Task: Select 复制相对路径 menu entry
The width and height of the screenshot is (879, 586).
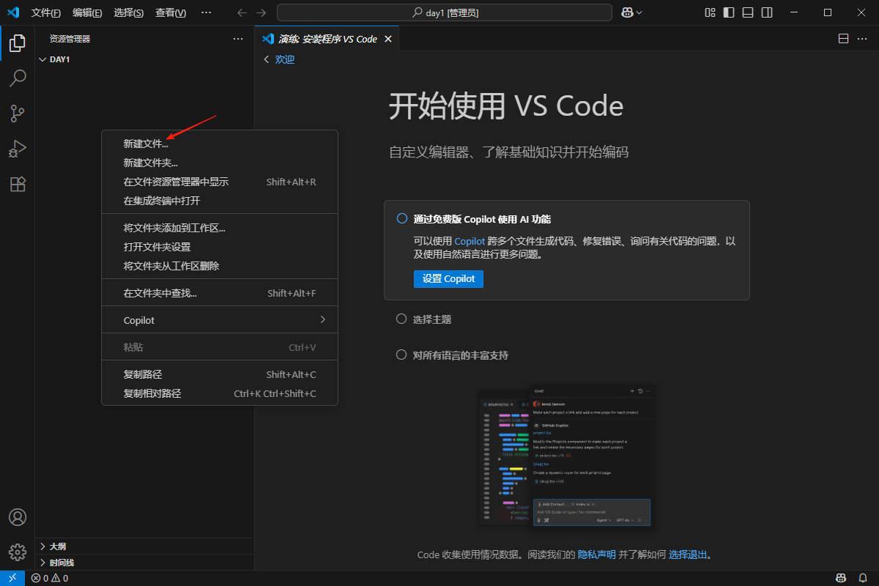Action: (x=220, y=393)
